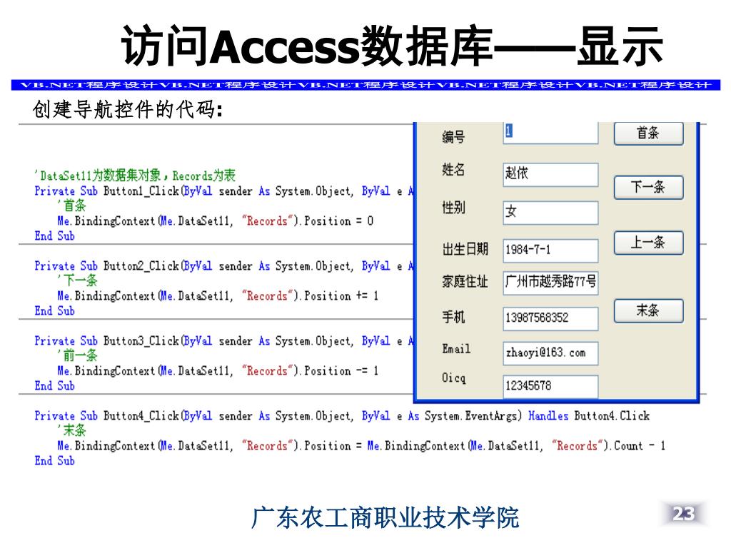Click the 出生日期 field showing 1984-7-1
This screenshot has width=731, height=548.
click(x=550, y=250)
